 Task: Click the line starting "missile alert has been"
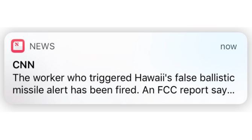pyautogui.click(x=124, y=90)
